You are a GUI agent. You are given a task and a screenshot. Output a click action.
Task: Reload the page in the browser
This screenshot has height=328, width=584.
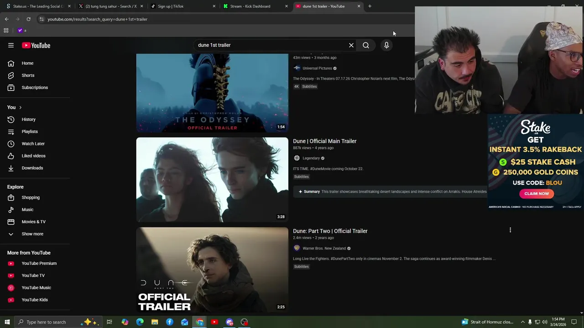[28, 19]
